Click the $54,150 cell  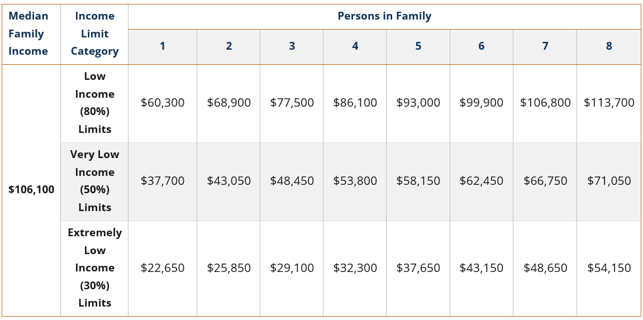tap(609, 268)
